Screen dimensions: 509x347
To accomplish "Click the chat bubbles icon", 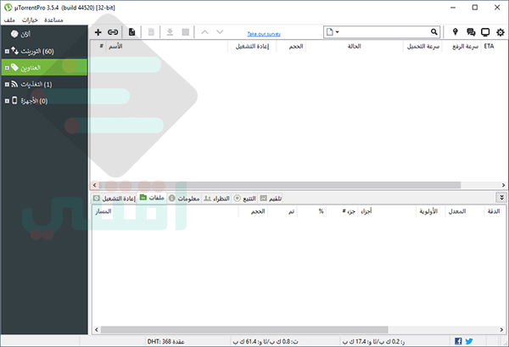I will 471,31.
